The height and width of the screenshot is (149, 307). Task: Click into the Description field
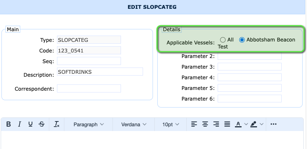click(x=100, y=72)
